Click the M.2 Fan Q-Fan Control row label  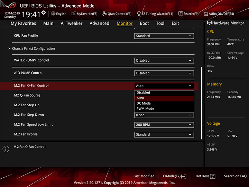(31, 86)
